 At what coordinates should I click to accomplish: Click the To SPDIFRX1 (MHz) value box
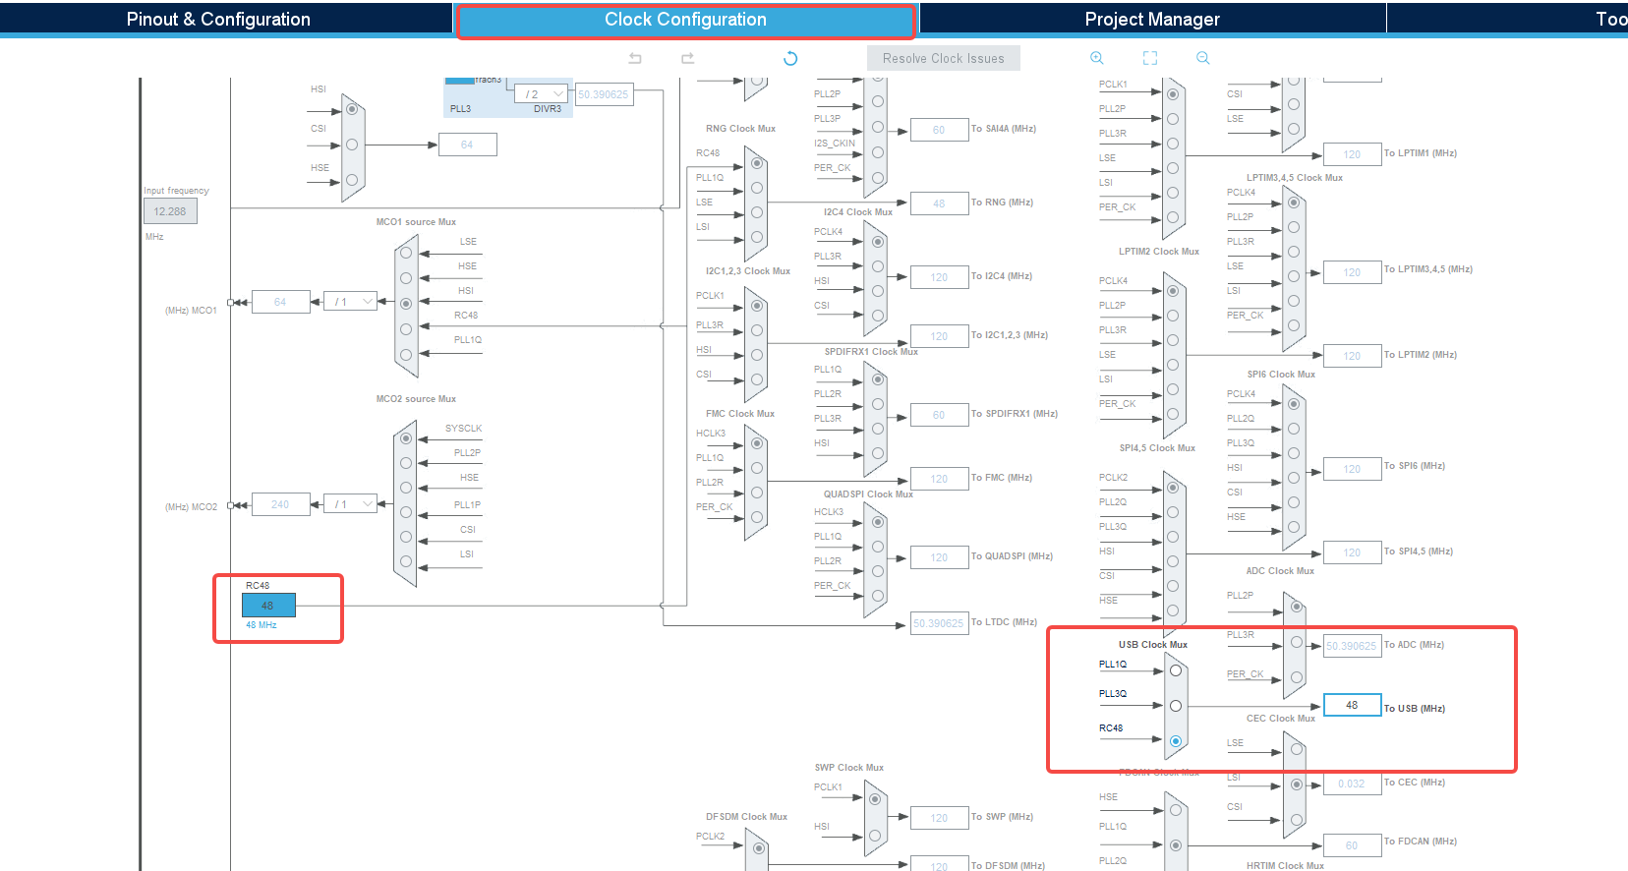(939, 415)
